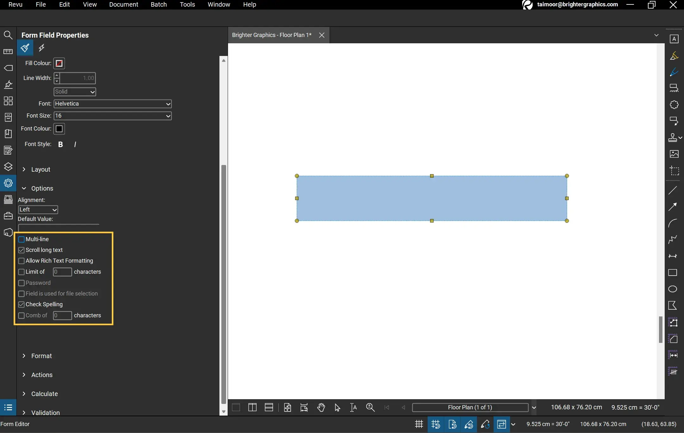Toggle Bold font style

[x=60, y=144]
